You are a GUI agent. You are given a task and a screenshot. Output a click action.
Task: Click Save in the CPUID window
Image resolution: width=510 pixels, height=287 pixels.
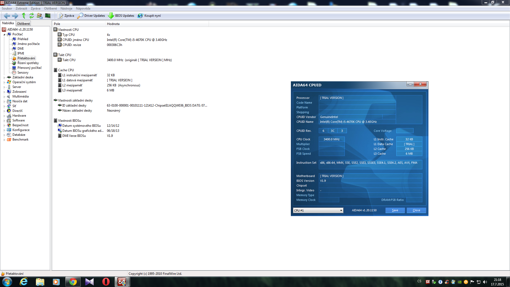(x=395, y=210)
